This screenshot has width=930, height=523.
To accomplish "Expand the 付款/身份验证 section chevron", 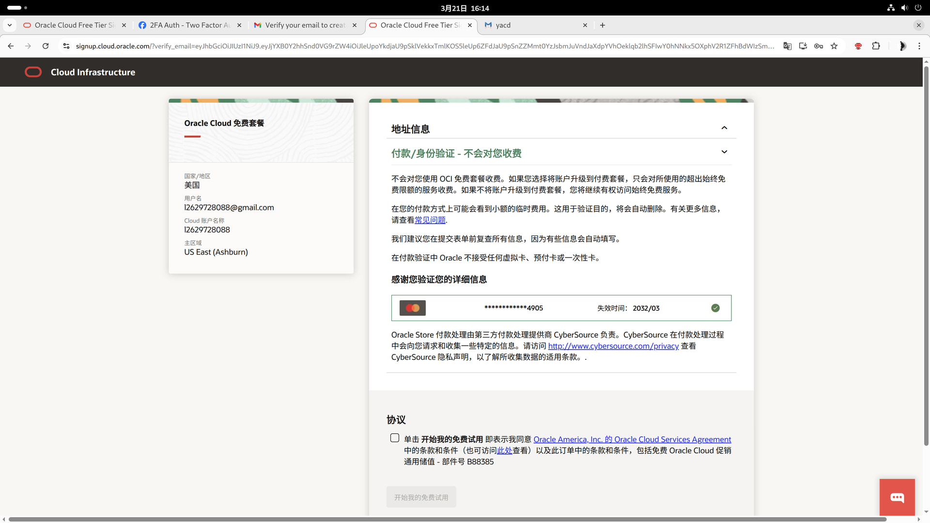I will (x=724, y=152).
